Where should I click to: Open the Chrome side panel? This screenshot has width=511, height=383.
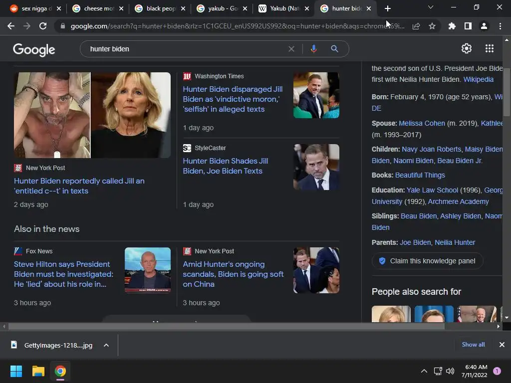(x=468, y=26)
